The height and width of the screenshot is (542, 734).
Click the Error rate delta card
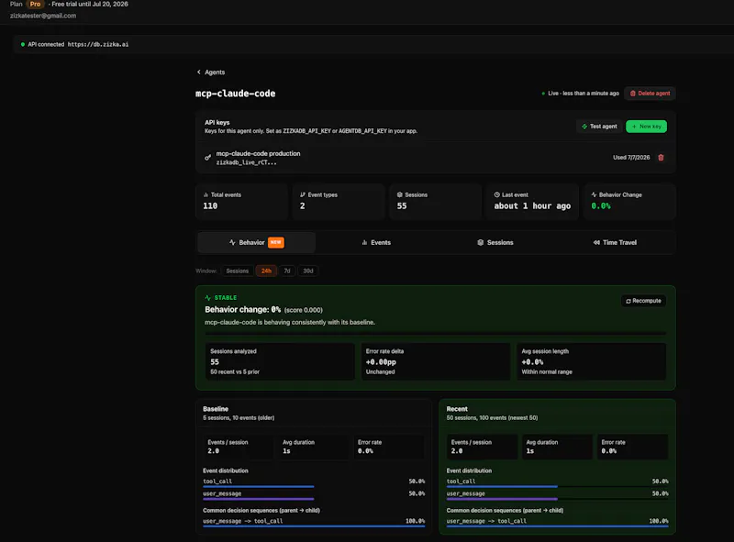435,361
